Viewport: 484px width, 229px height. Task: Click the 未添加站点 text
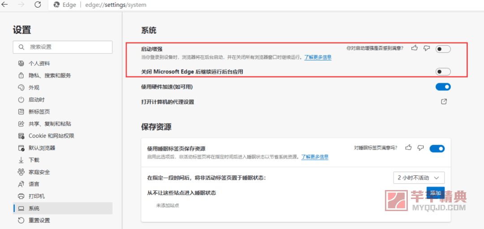coord(168,205)
